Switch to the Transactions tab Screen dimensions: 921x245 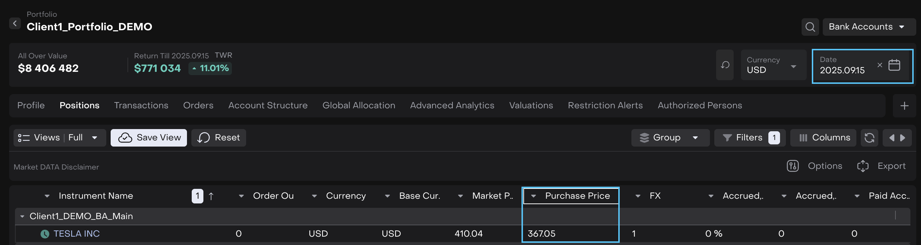(x=141, y=106)
